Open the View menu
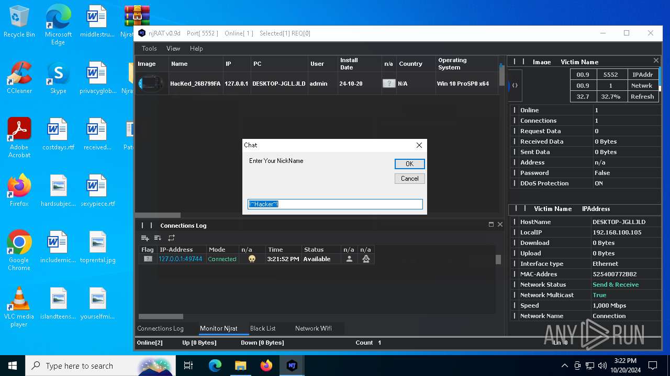670x376 pixels. point(173,49)
